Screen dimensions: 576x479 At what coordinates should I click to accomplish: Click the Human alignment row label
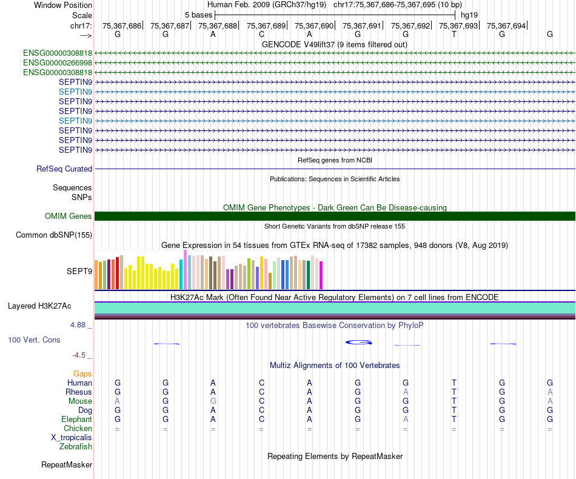(x=79, y=383)
